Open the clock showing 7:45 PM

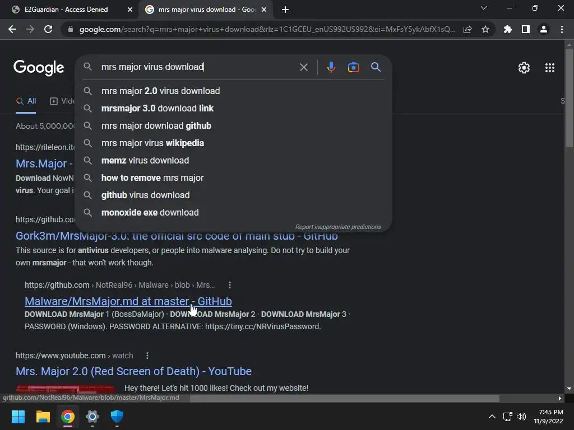tap(548, 417)
